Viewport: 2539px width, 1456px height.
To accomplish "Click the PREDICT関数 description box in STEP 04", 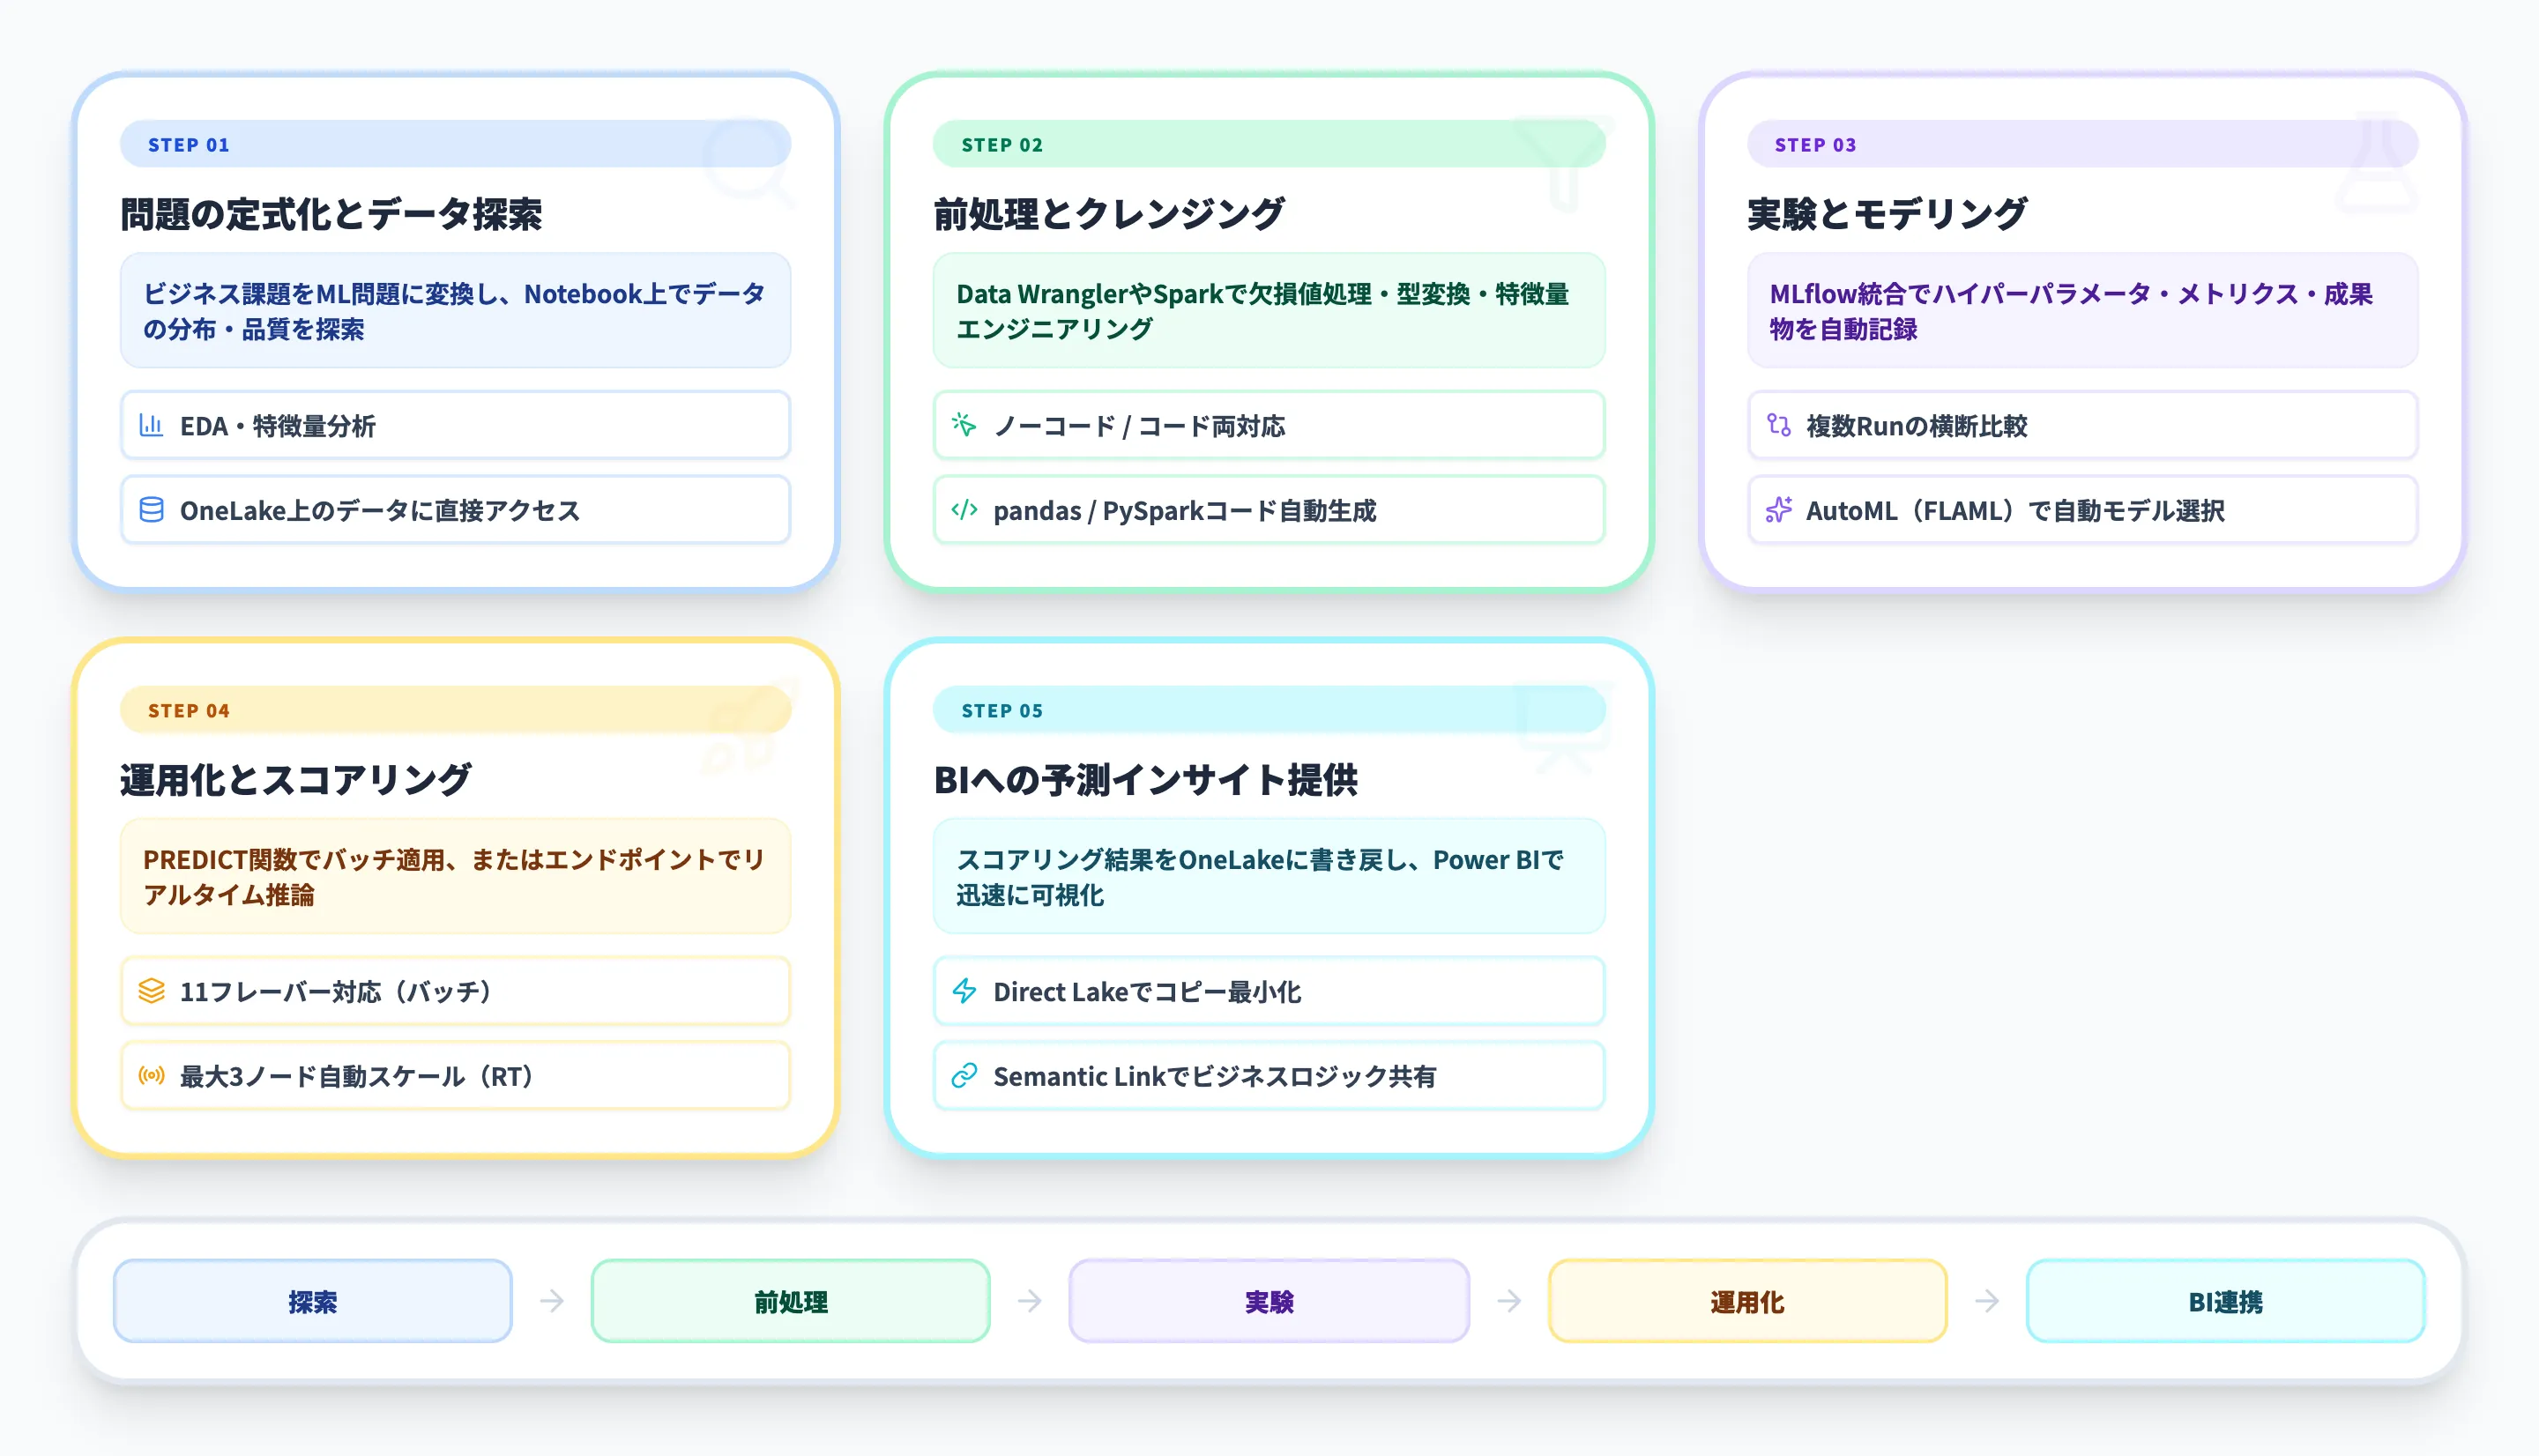I will pos(455,876).
